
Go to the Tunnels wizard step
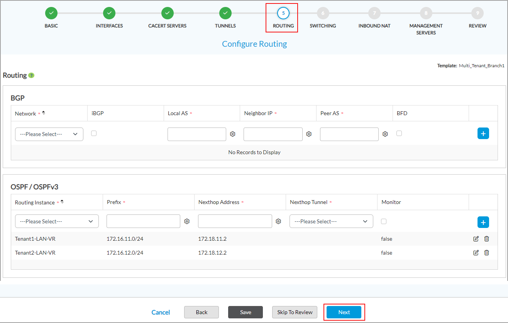coord(225,14)
